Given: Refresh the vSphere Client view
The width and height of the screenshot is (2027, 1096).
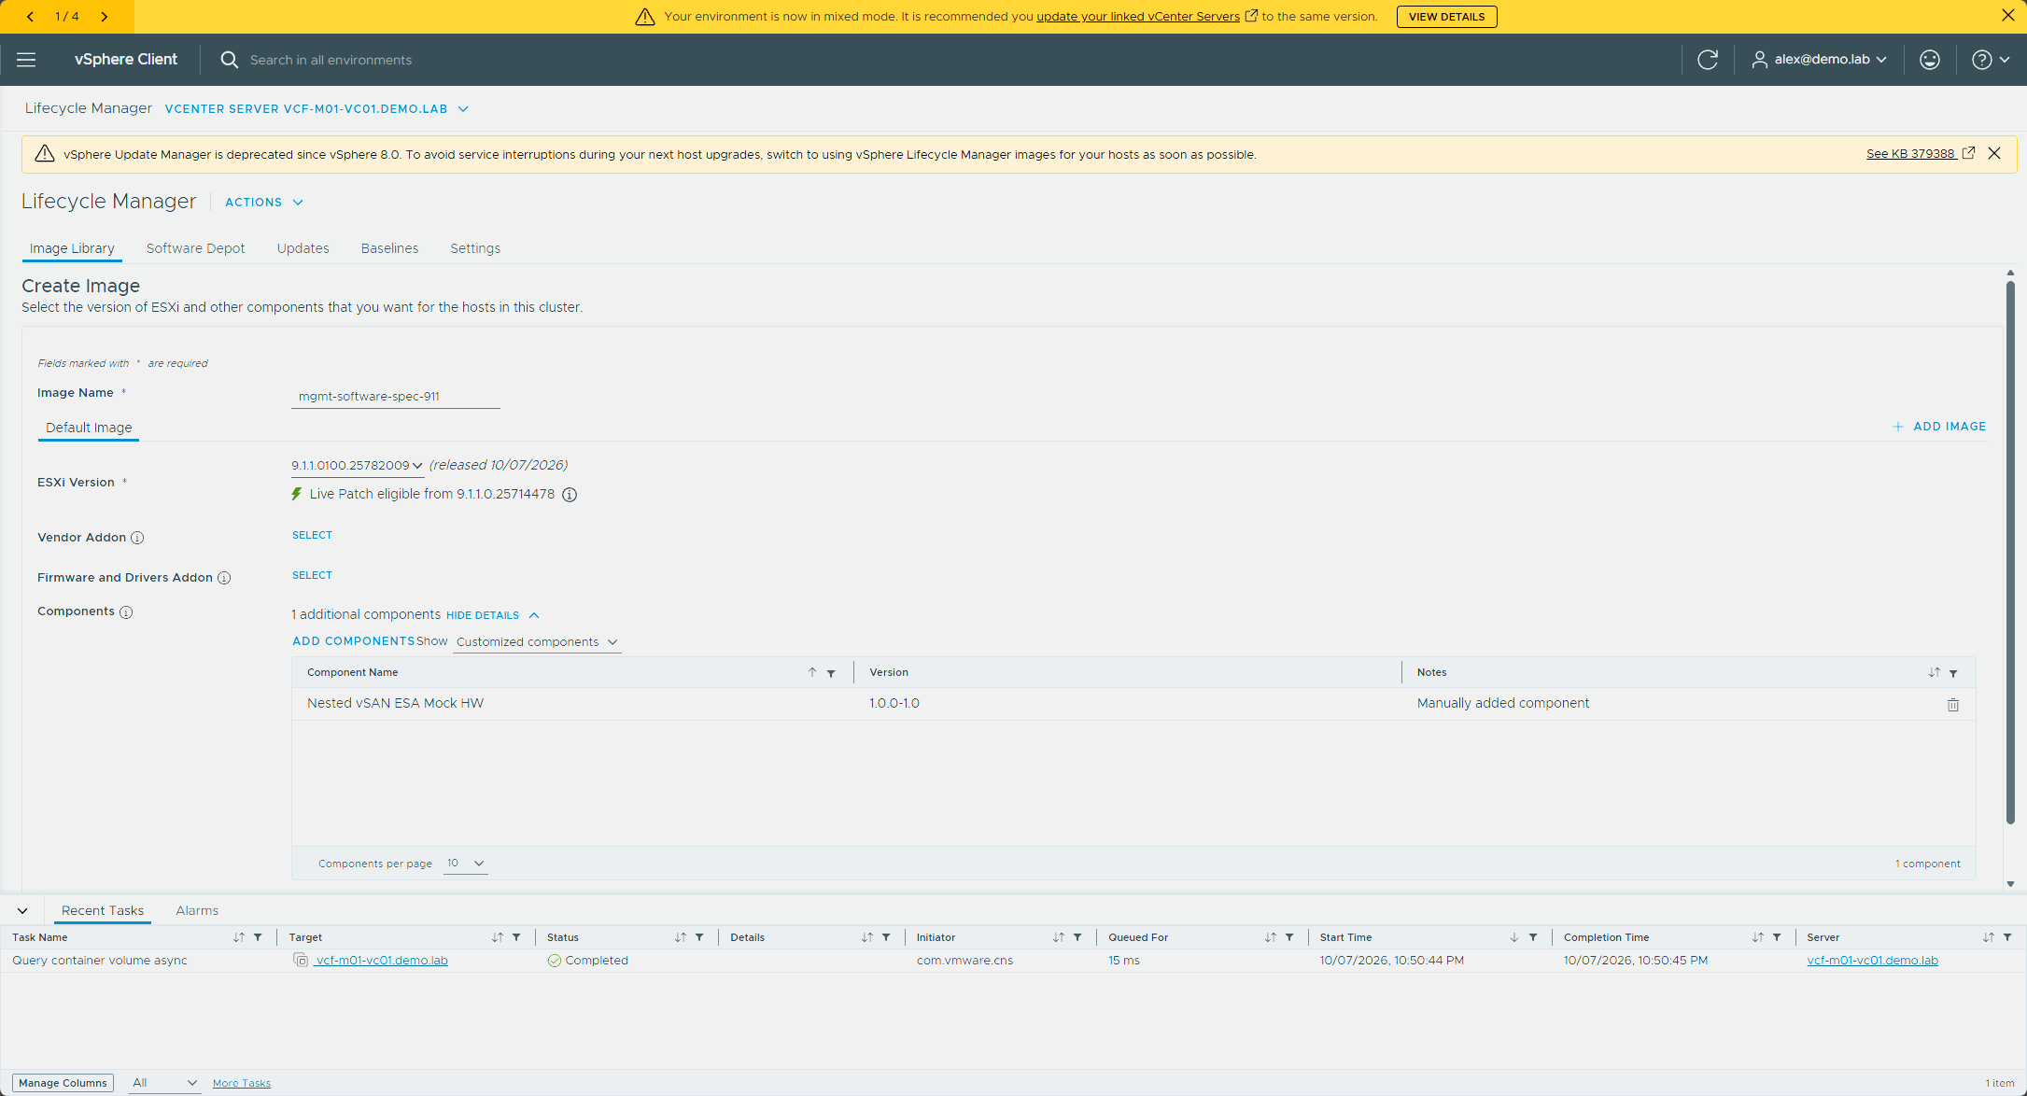Looking at the screenshot, I should click(x=1708, y=60).
